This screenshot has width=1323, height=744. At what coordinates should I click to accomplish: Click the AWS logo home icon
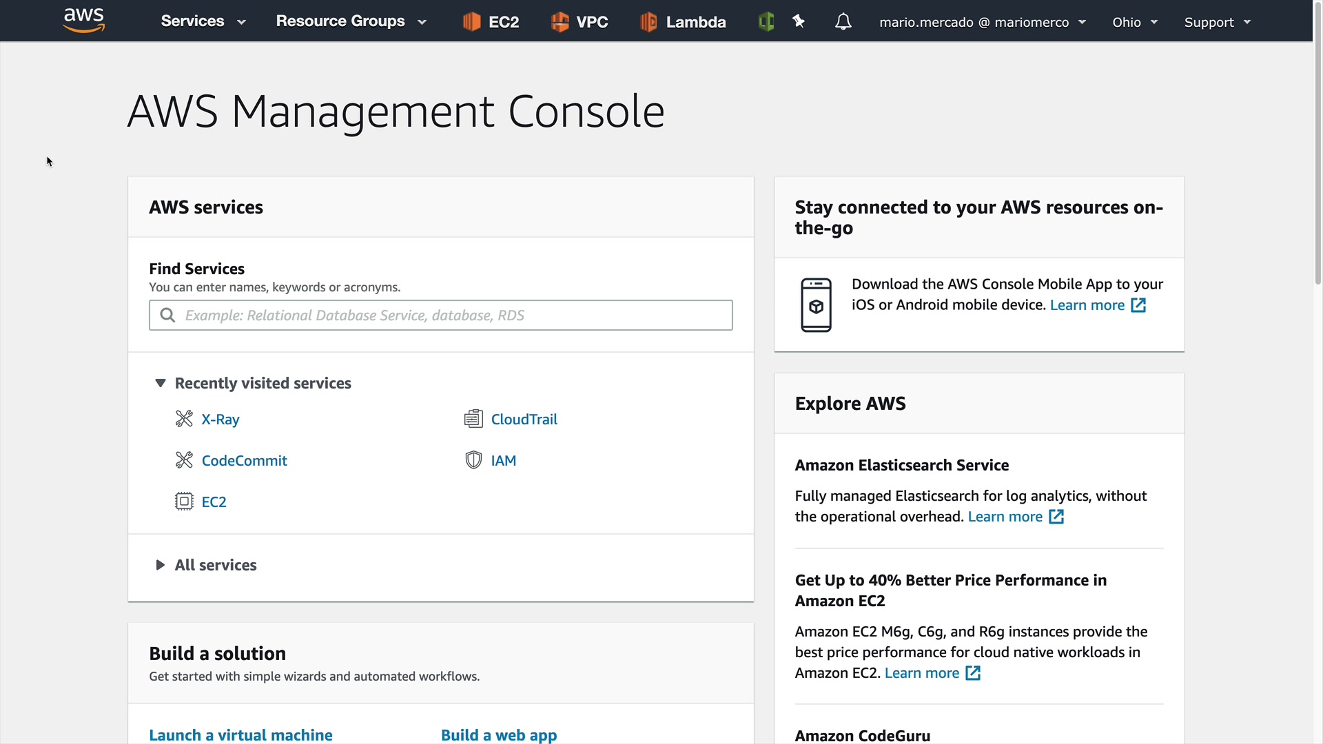pyautogui.click(x=83, y=21)
